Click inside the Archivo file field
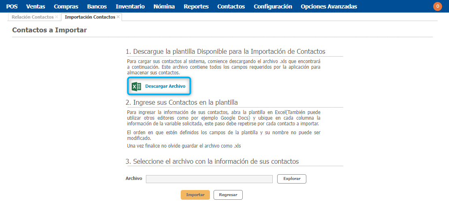Viewport: 449px width, 207px height. point(209,179)
